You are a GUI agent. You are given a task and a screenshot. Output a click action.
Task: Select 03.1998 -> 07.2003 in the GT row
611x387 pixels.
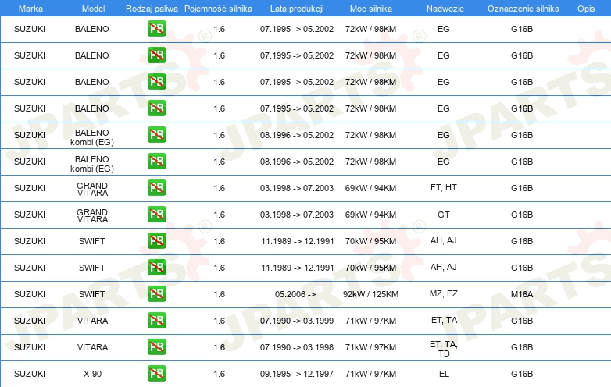click(297, 215)
